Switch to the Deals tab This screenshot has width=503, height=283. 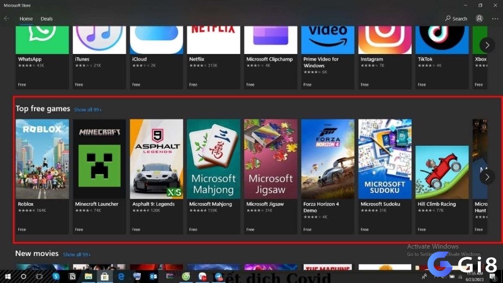click(47, 19)
